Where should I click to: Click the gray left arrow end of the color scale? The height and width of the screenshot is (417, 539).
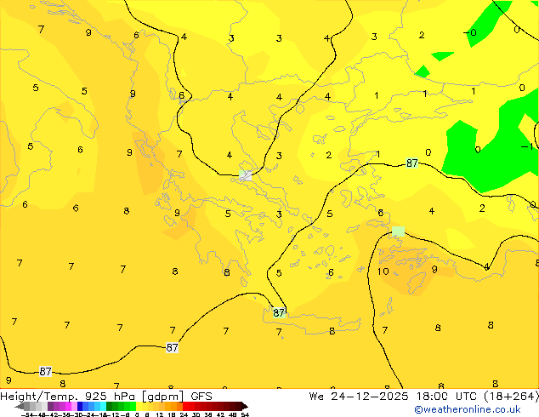(x=20, y=407)
